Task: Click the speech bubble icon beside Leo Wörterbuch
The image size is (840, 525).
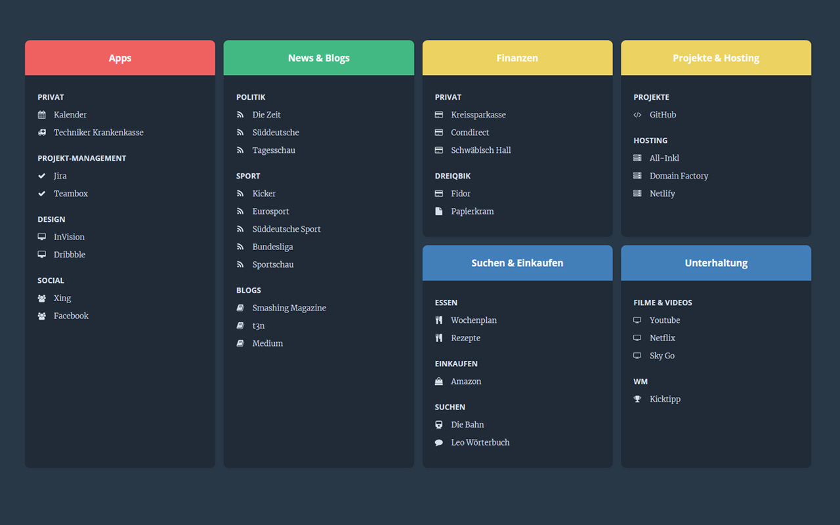Action: click(439, 442)
